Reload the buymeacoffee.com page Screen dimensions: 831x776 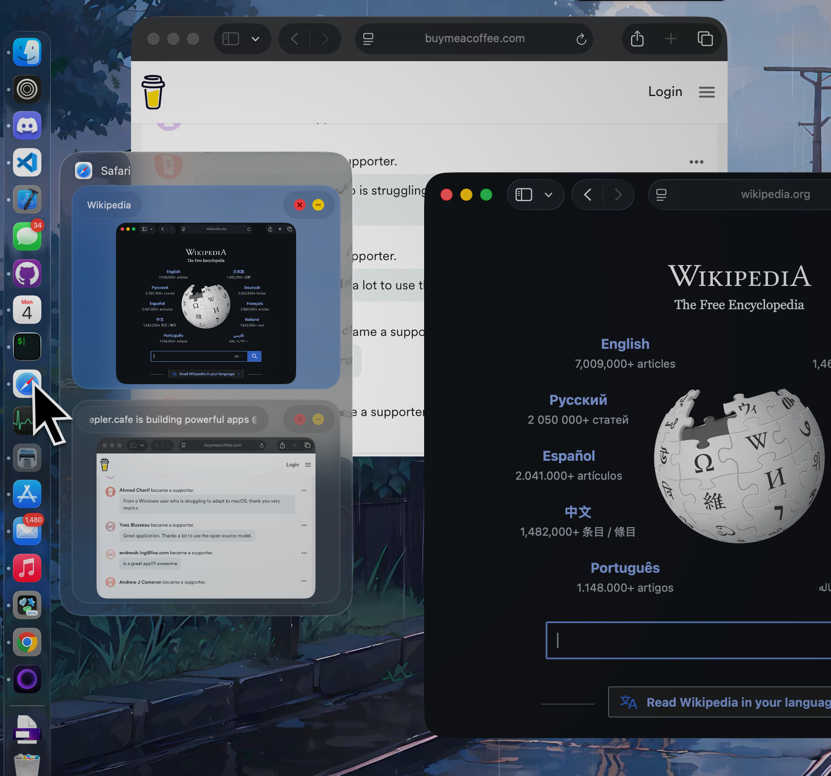pos(581,38)
